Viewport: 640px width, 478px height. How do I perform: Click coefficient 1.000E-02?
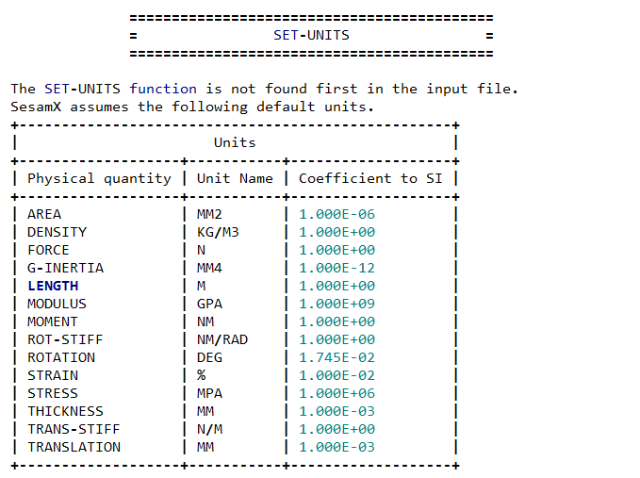click(336, 376)
